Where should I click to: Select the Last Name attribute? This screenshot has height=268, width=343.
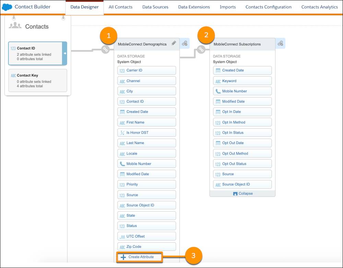click(146, 143)
